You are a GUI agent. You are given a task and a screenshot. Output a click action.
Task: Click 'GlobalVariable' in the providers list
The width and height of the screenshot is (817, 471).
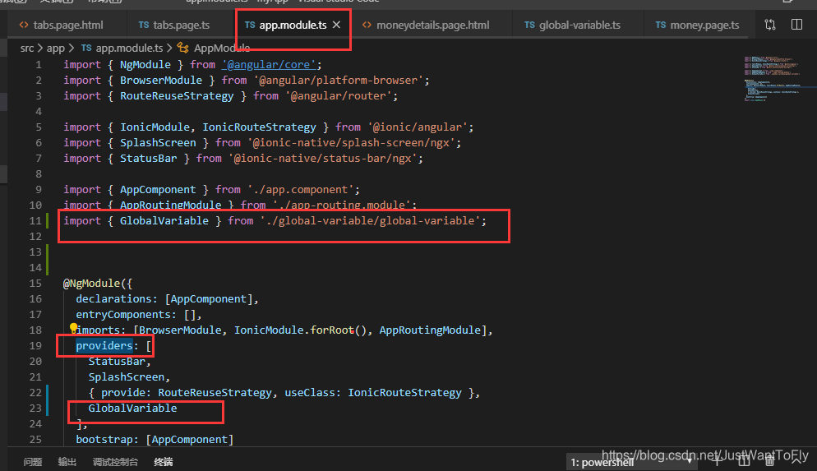pyautogui.click(x=132, y=409)
